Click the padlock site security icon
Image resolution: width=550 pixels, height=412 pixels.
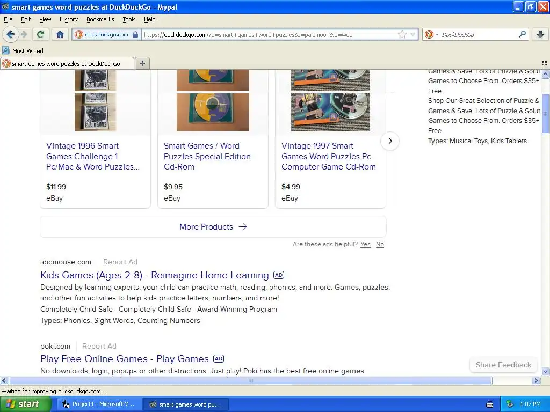click(x=135, y=34)
